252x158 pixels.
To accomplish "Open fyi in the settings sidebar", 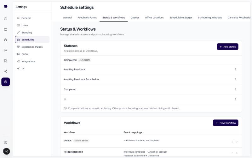I will pos(32,69).
